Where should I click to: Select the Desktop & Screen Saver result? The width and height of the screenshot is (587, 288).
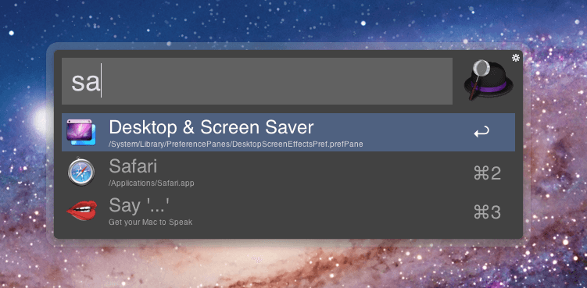pyautogui.click(x=288, y=133)
